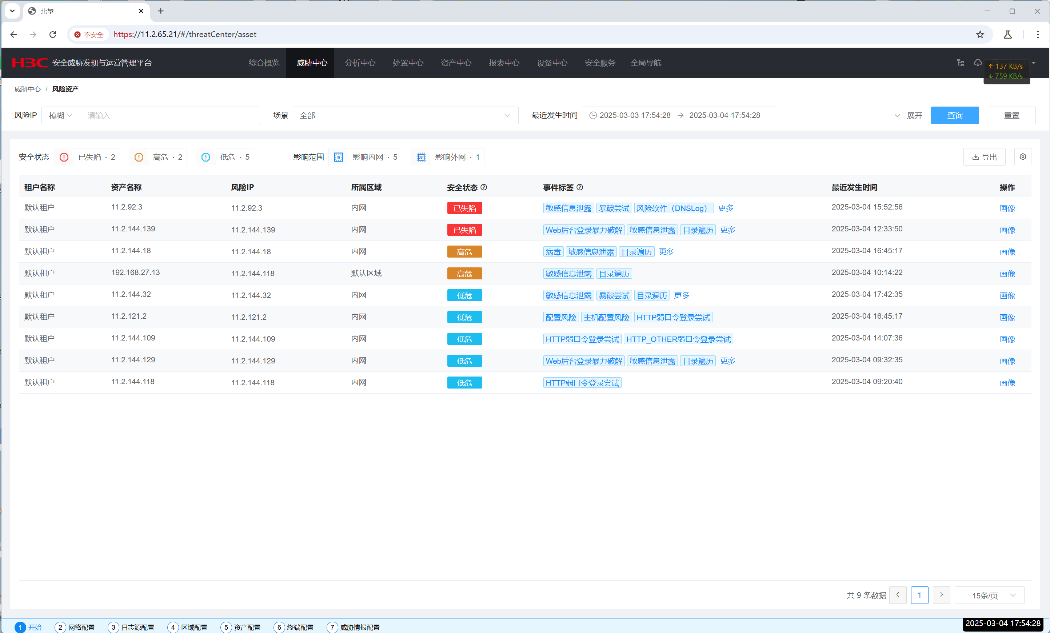1050x633 pixels.
Task: Bookmark this page with star icon
Action: point(980,35)
